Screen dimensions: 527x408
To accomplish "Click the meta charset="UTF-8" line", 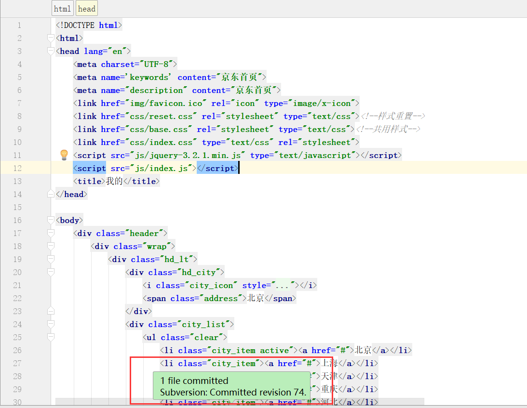I will click(x=125, y=64).
